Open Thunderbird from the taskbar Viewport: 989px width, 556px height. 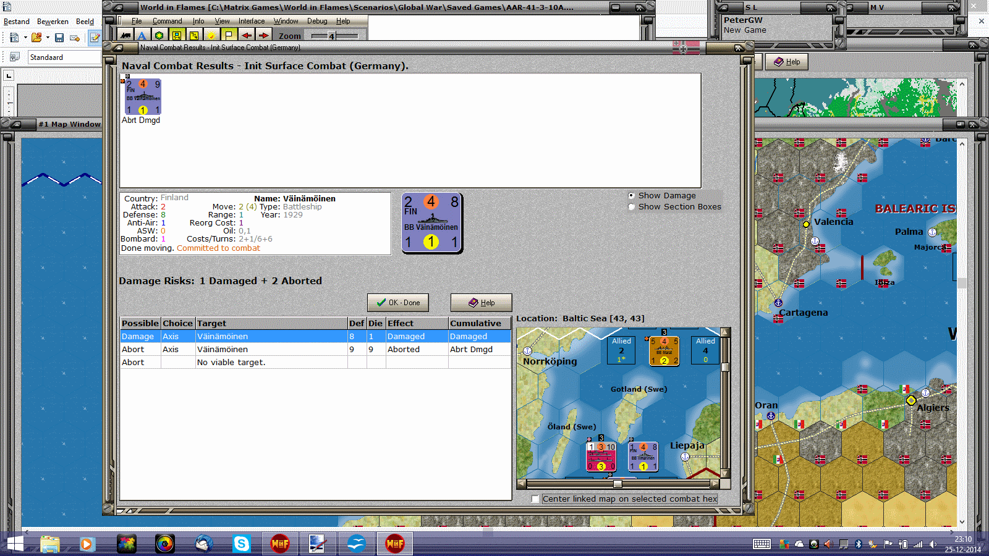click(x=204, y=544)
